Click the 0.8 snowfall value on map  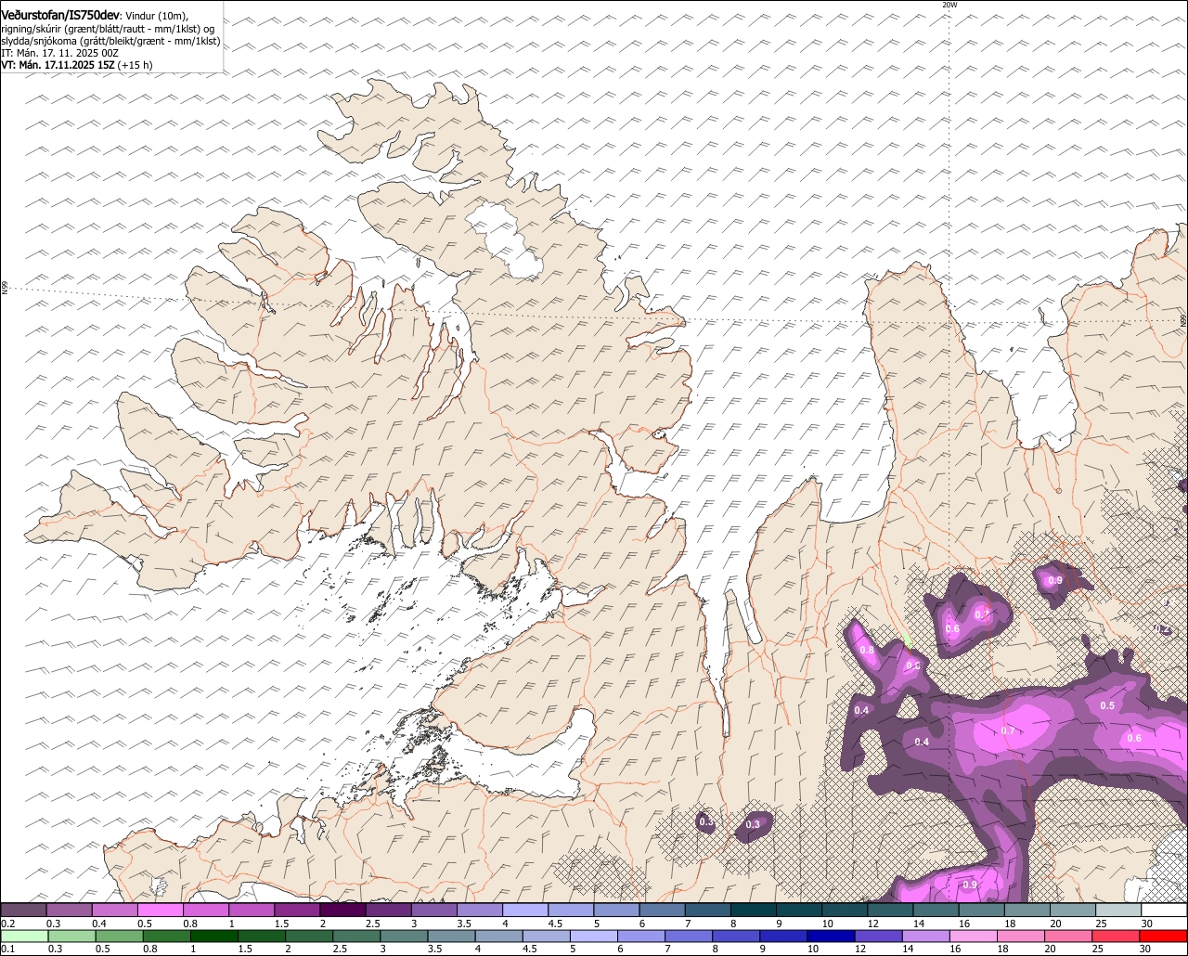click(867, 651)
